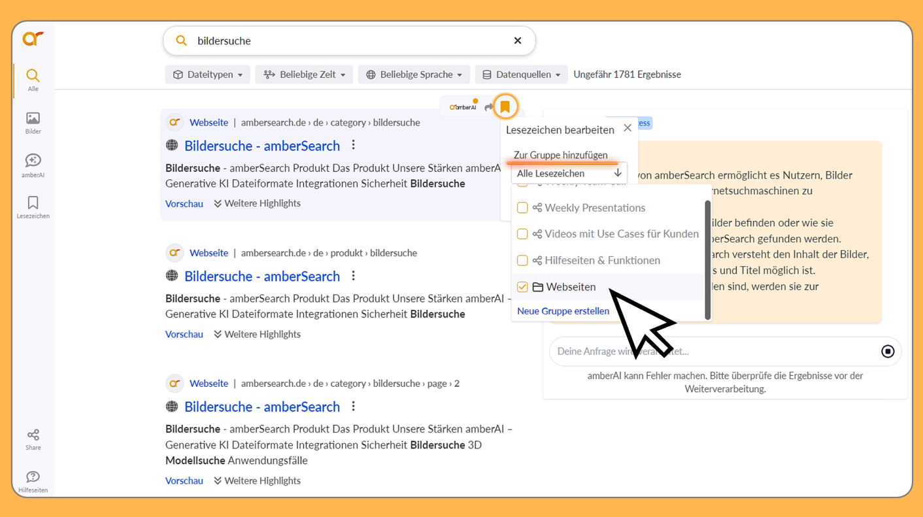Viewport: 923px width, 517px height.
Task: Click Neue Gruppe erstellen link
Action: [x=563, y=311]
